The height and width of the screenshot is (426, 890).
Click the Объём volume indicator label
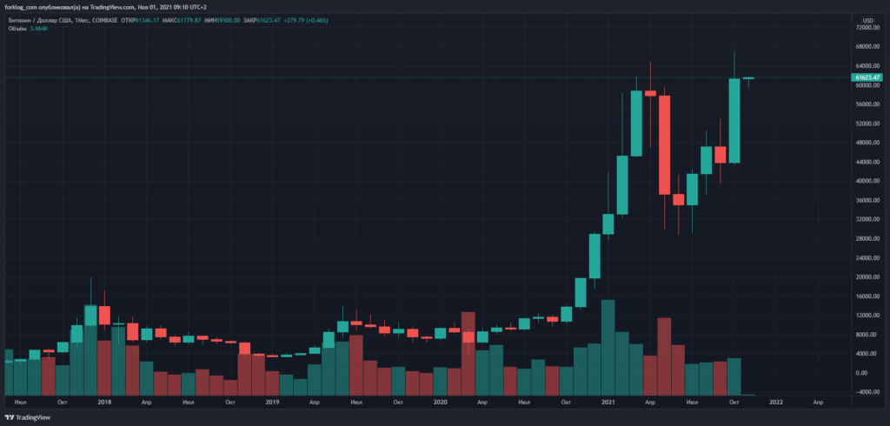(16, 28)
